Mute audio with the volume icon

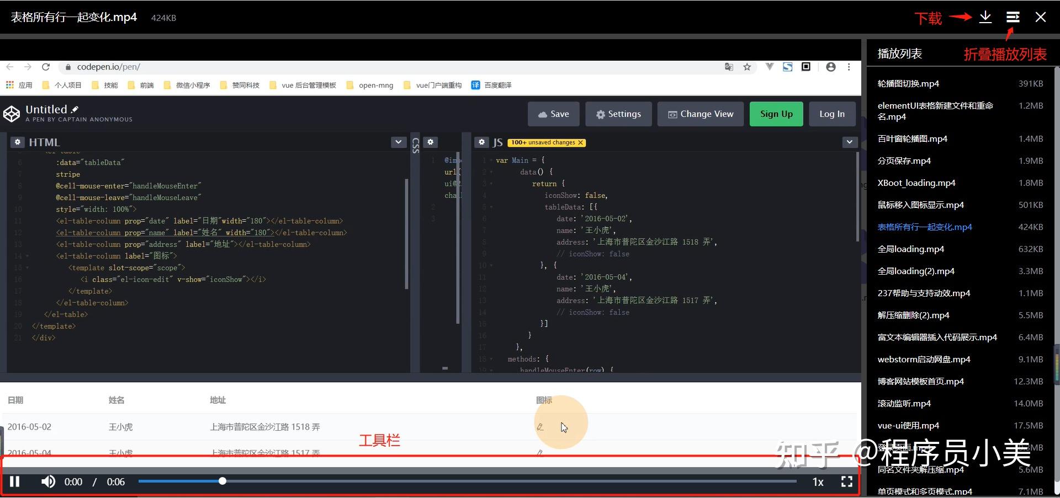click(x=48, y=481)
